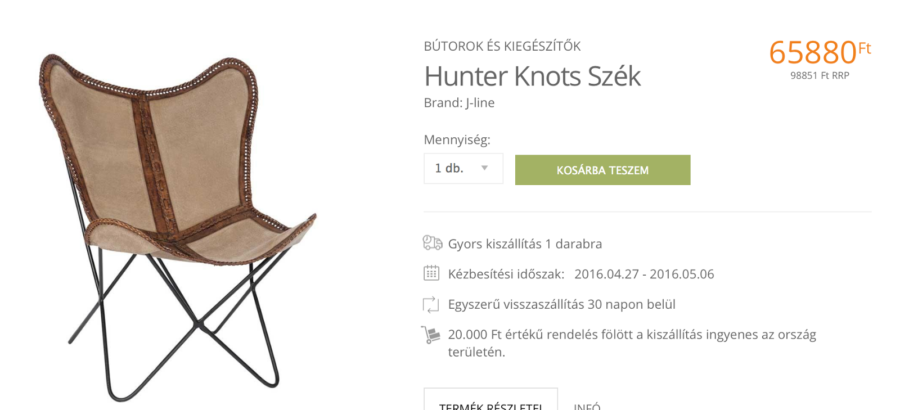The width and height of the screenshot is (900, 410).
Task: Switch to the 'Infó' tab
Action: tap(587, 406)
